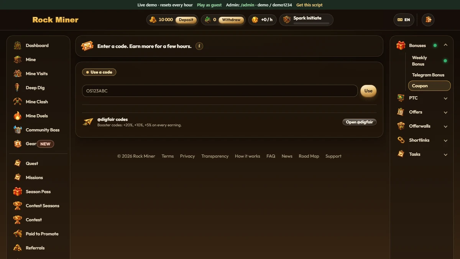Click the Withdraw button
The height and width of the screenshot is (259, 460).
pyautogui.click(x=231, y=20)
